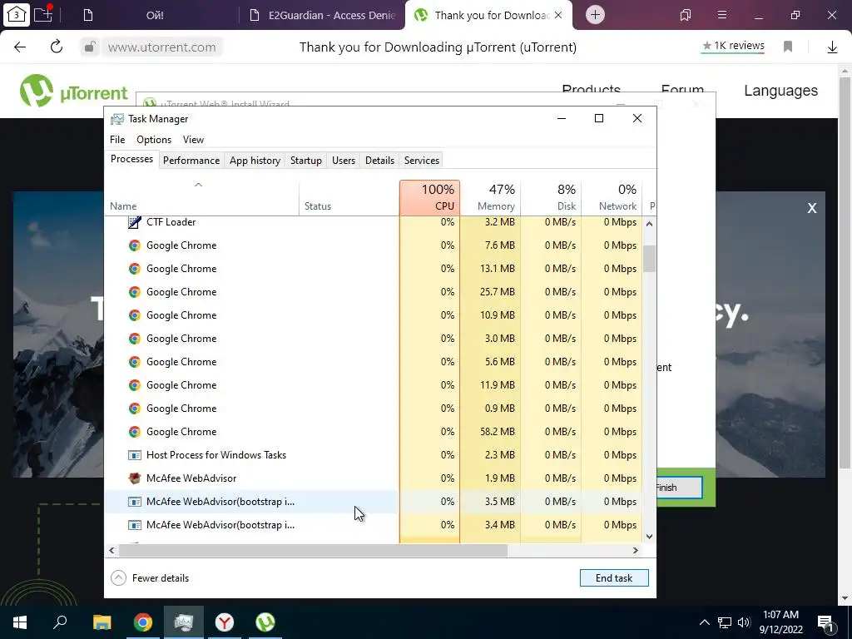The width and height of the screenshot is (852, 639).
Task: Switch to the Services tab
Action: click(422, 161)
